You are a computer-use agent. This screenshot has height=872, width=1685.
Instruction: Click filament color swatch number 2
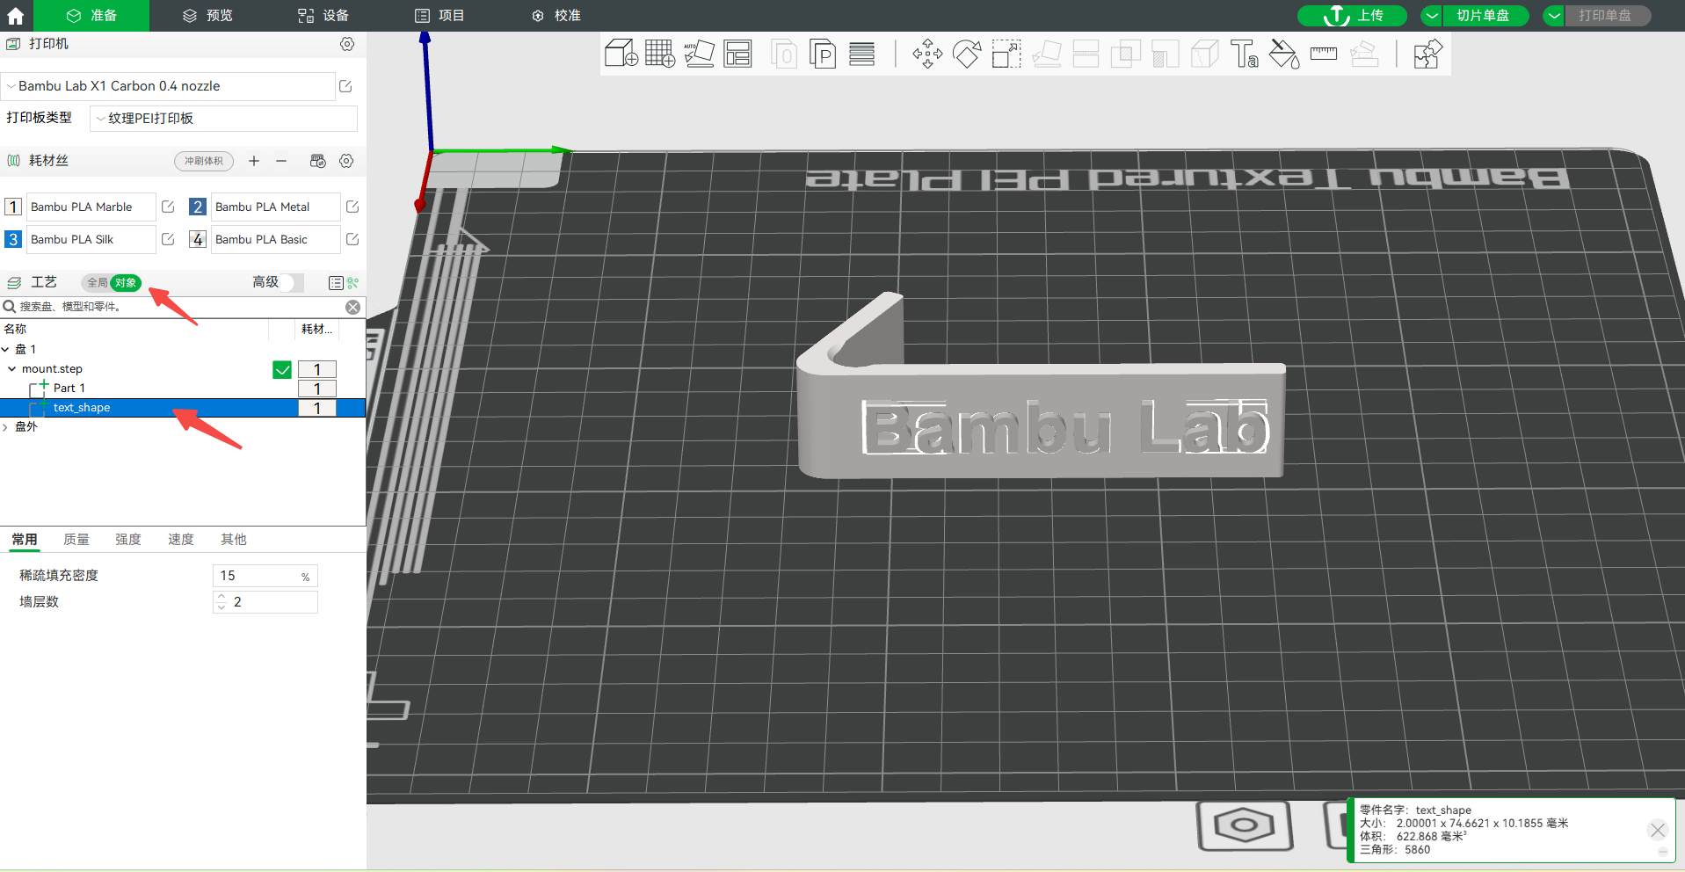click(198, 207)
